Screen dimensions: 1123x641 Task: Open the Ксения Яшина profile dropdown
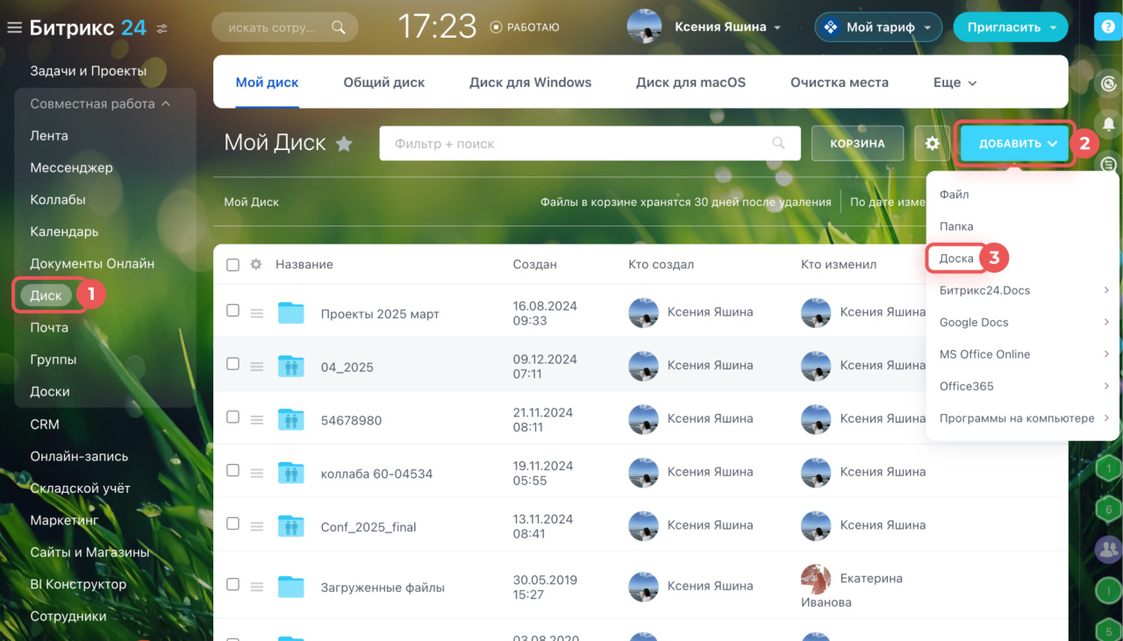777,28
